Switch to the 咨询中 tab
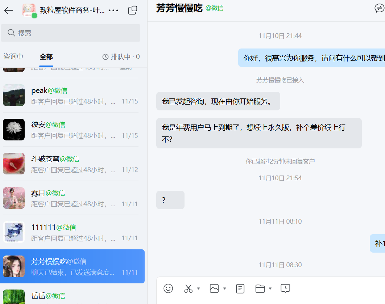385x304 pixels. tap(13, 57)
